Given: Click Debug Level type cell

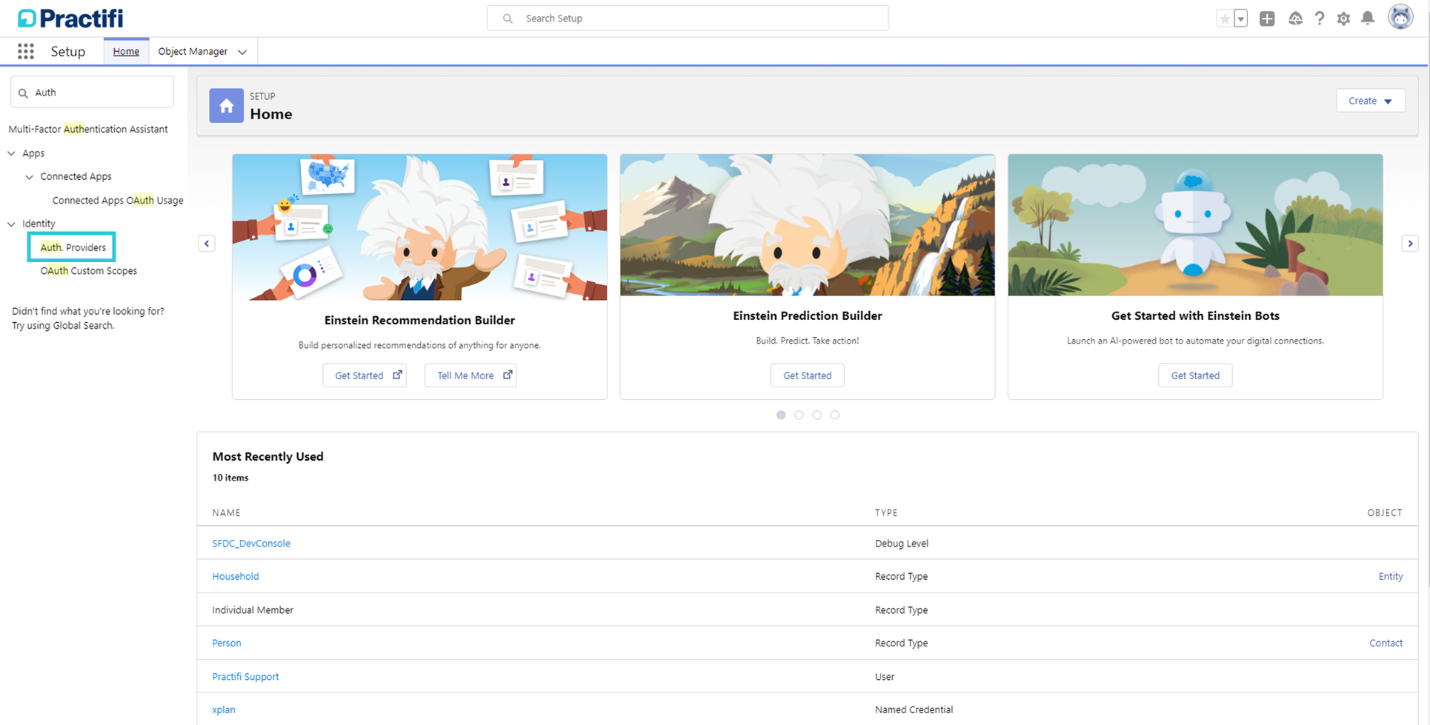Looking at the screenshot, I should coord(902,544).
